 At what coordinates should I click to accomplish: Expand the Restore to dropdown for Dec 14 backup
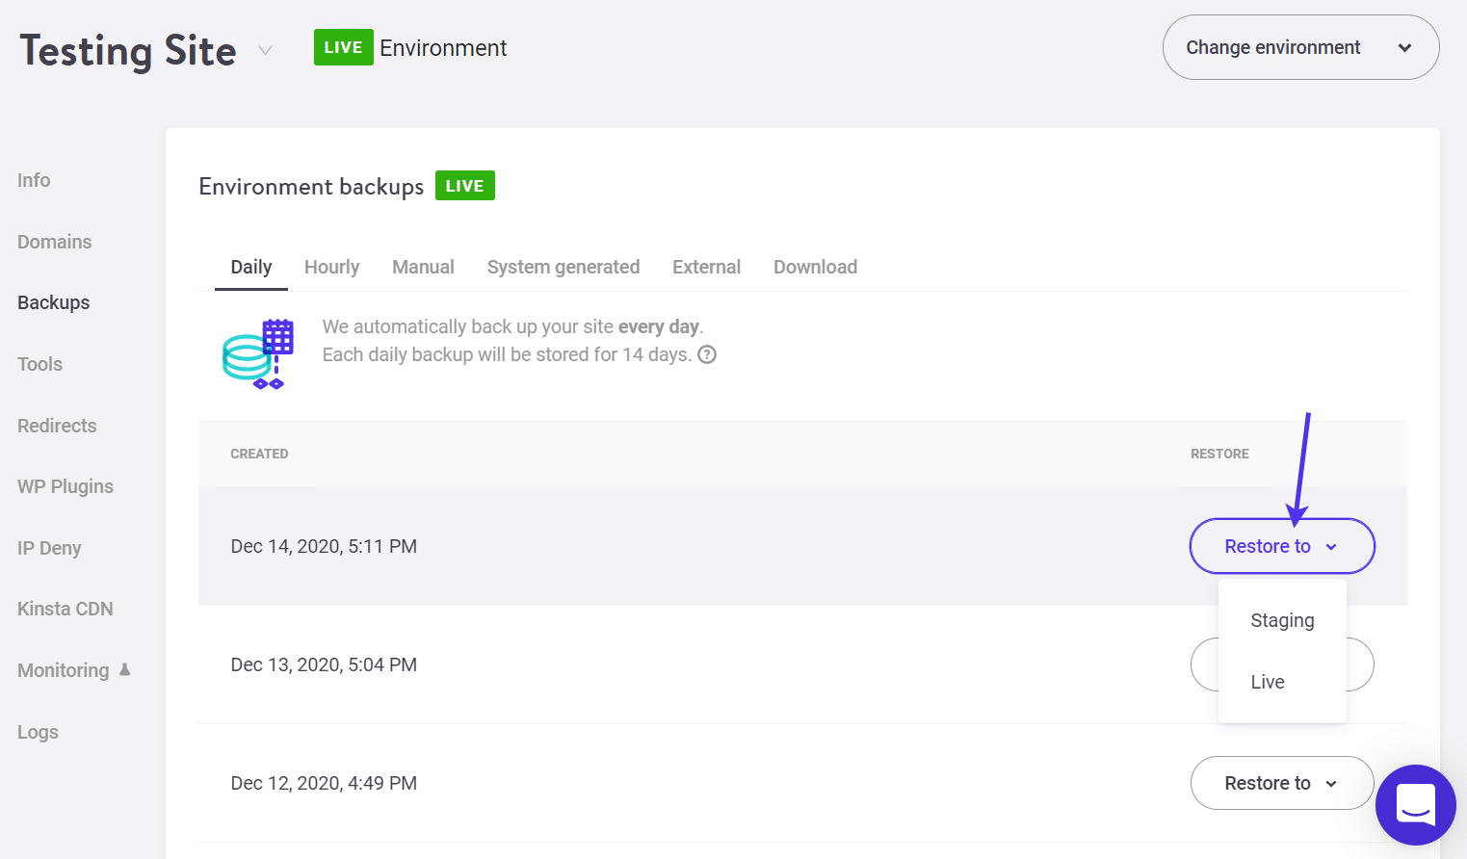(1281, 546)
